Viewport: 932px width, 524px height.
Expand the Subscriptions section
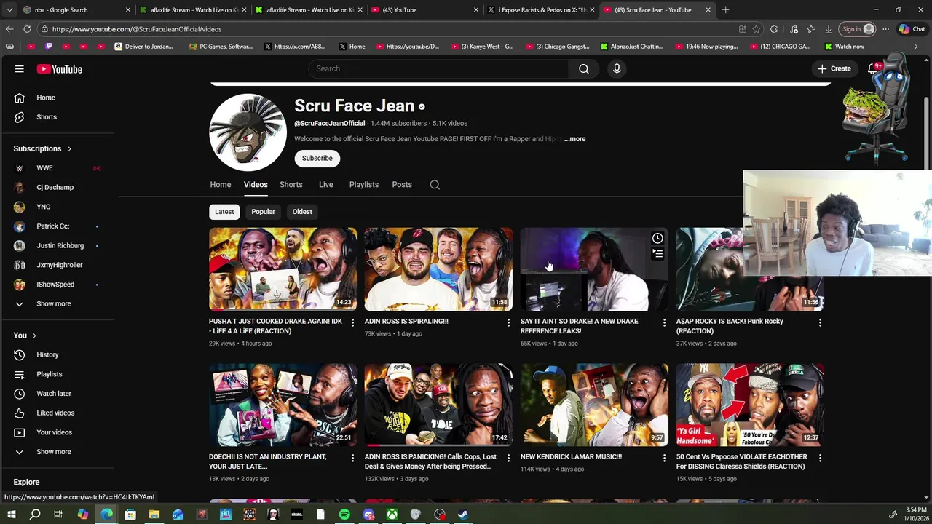[x=43, y=148]
